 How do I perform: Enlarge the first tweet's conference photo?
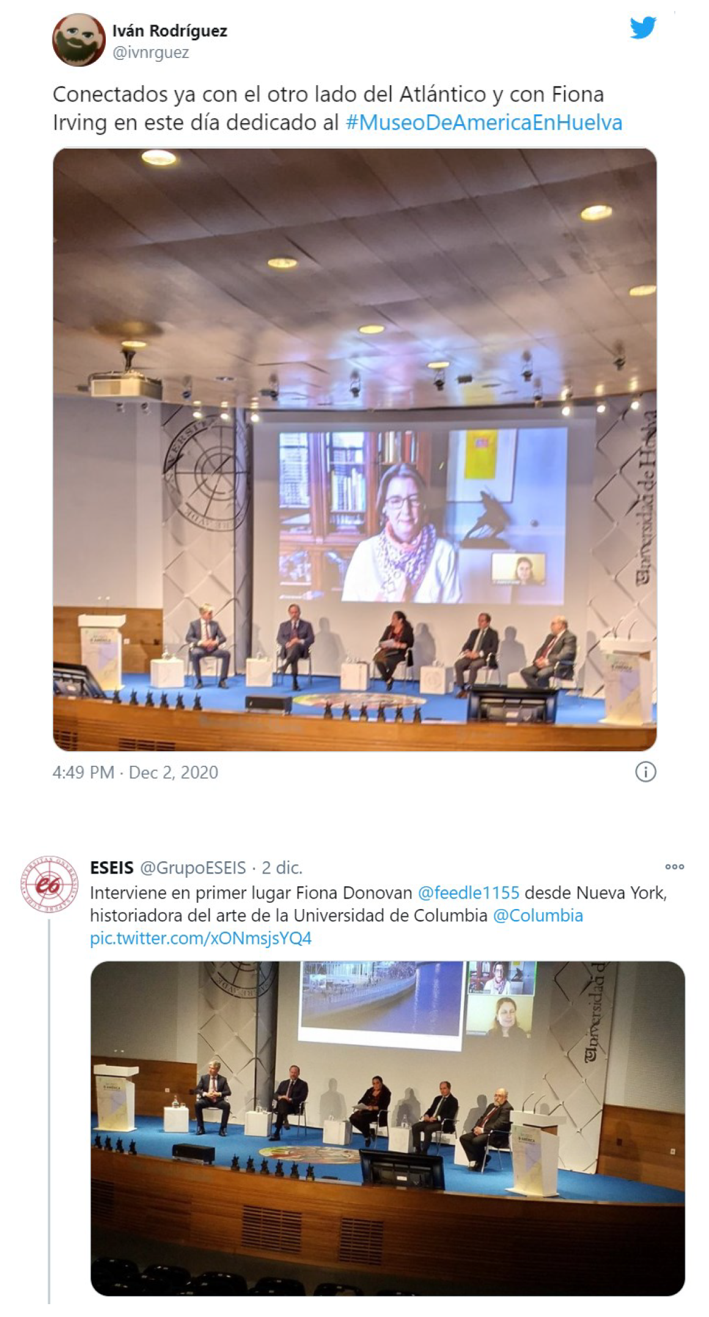[354, 449]
